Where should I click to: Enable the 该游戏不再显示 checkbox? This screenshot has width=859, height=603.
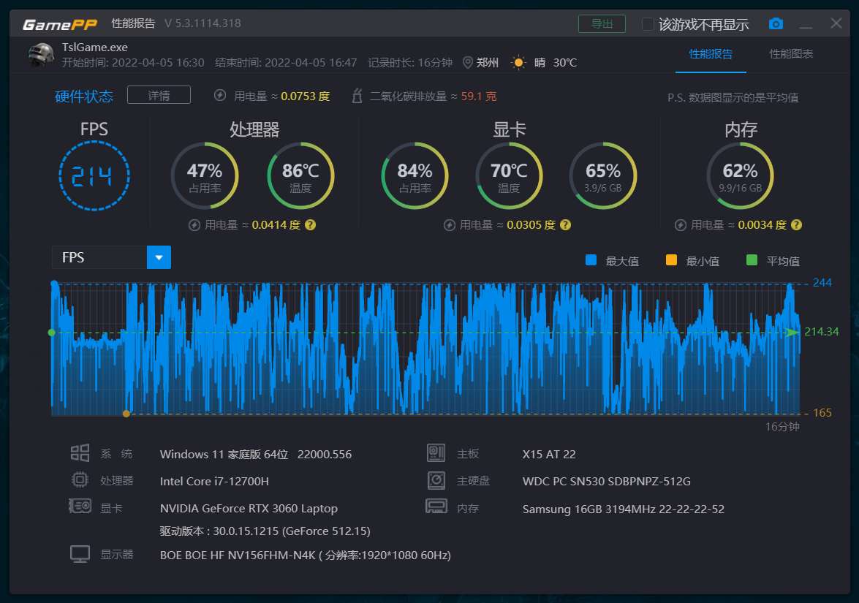(648, 24)
